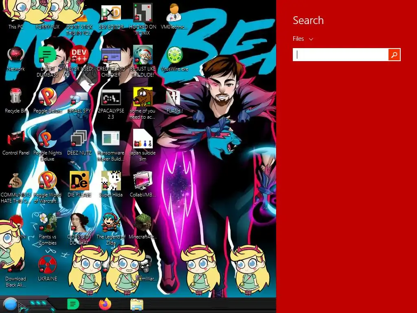This screenshot has height=313, width=417.
Task: Open the Network desktop icon
Action: pos(16,55)
